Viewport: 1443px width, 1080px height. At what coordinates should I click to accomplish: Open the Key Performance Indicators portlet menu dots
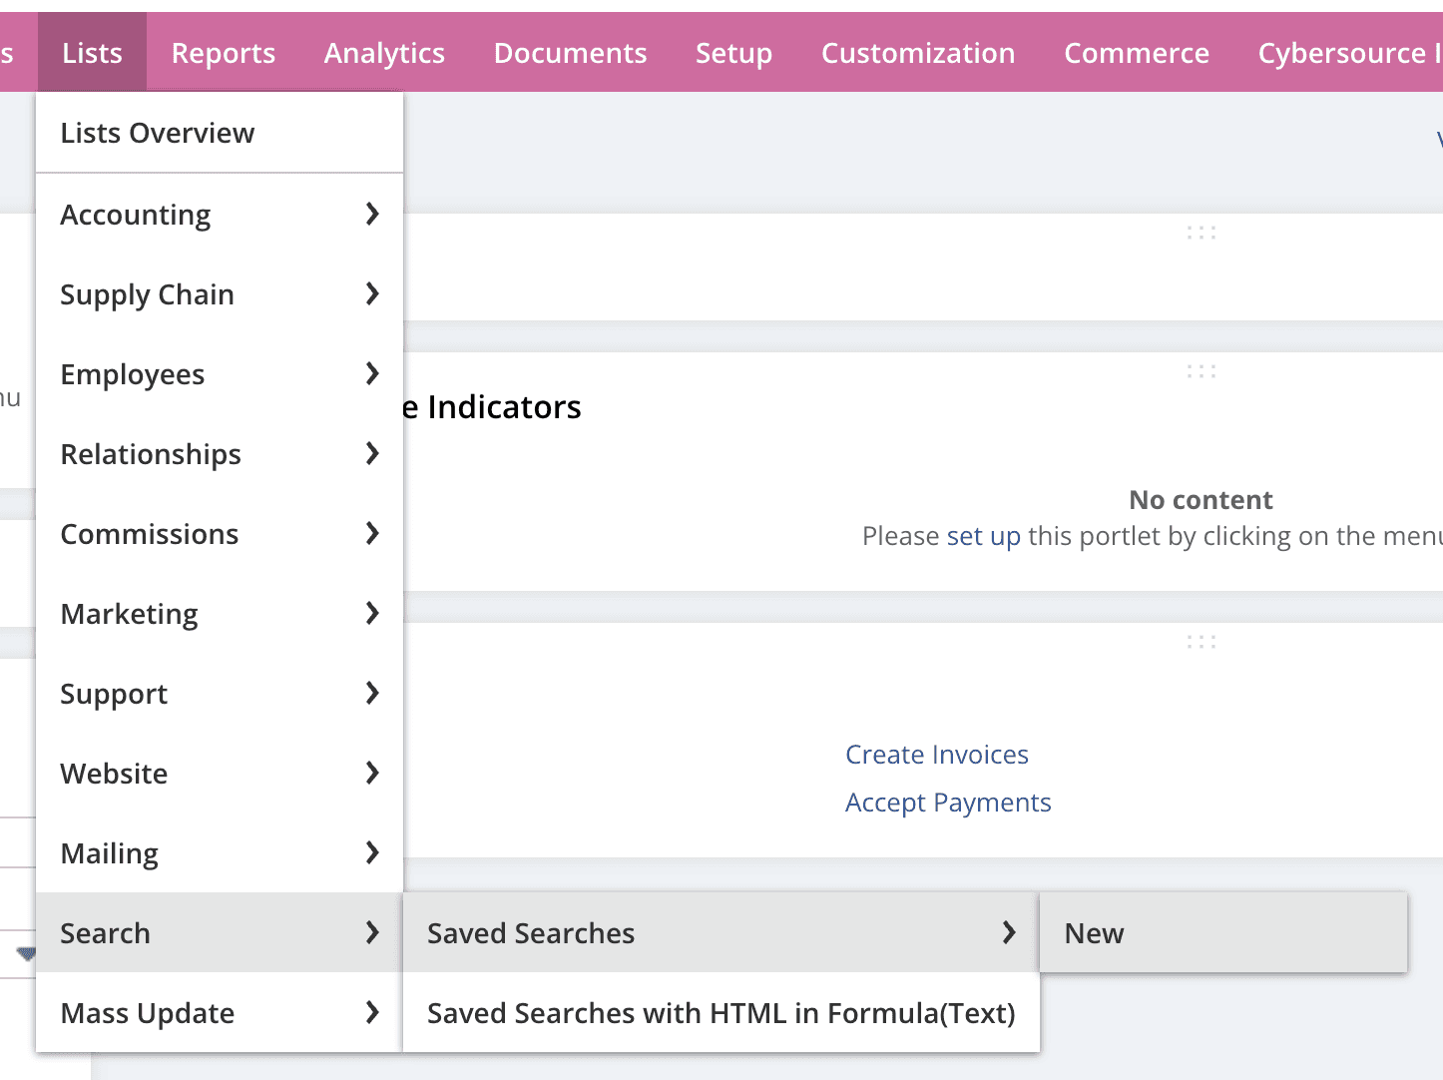point(1201,370)
